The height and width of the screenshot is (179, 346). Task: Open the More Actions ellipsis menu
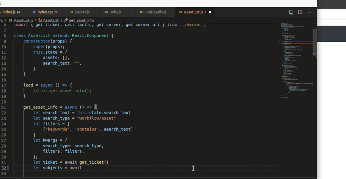pos(309,12)
